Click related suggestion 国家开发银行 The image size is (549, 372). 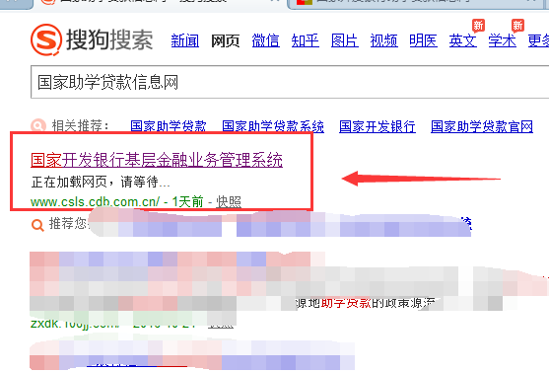coord(377,126)
